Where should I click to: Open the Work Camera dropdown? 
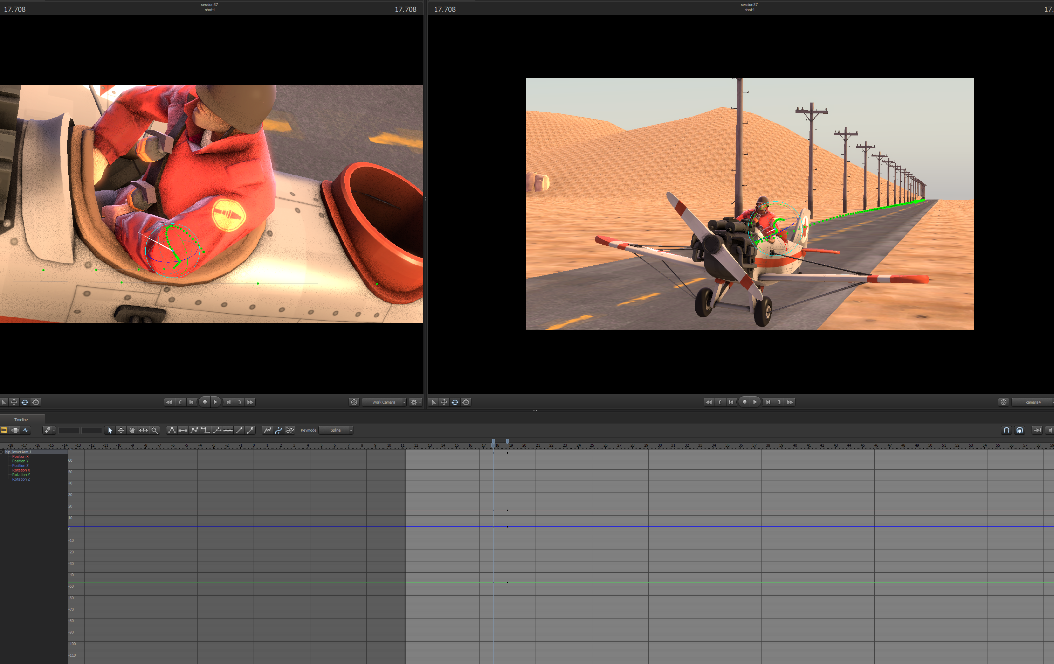coord(384,403)
